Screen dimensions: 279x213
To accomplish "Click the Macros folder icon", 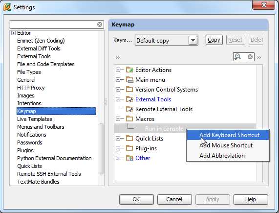I will click(129, 119).
